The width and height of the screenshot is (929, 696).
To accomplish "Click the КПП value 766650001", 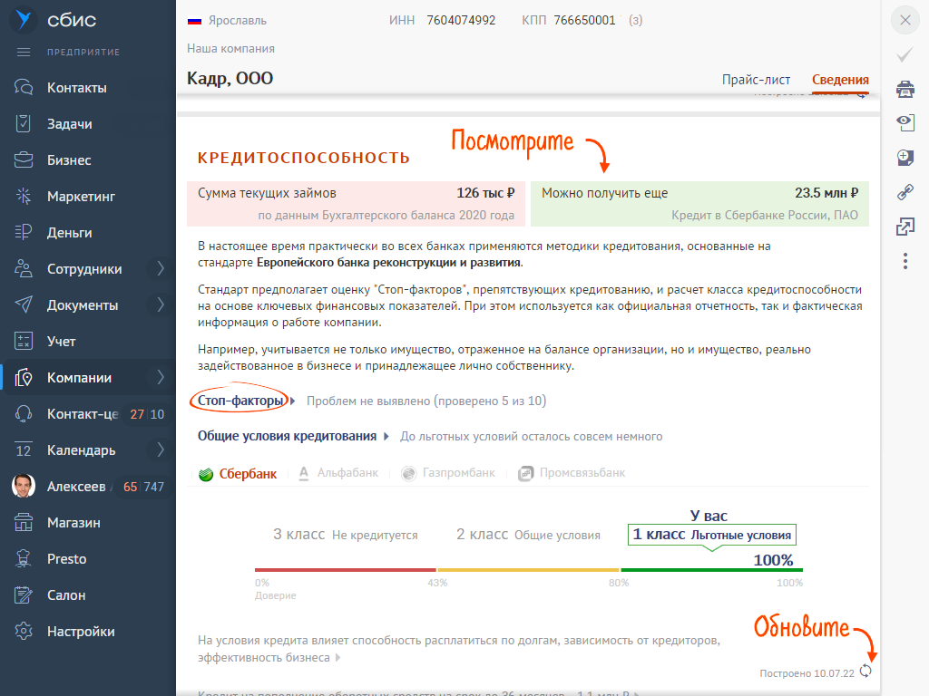I will (x=585, y=20).
